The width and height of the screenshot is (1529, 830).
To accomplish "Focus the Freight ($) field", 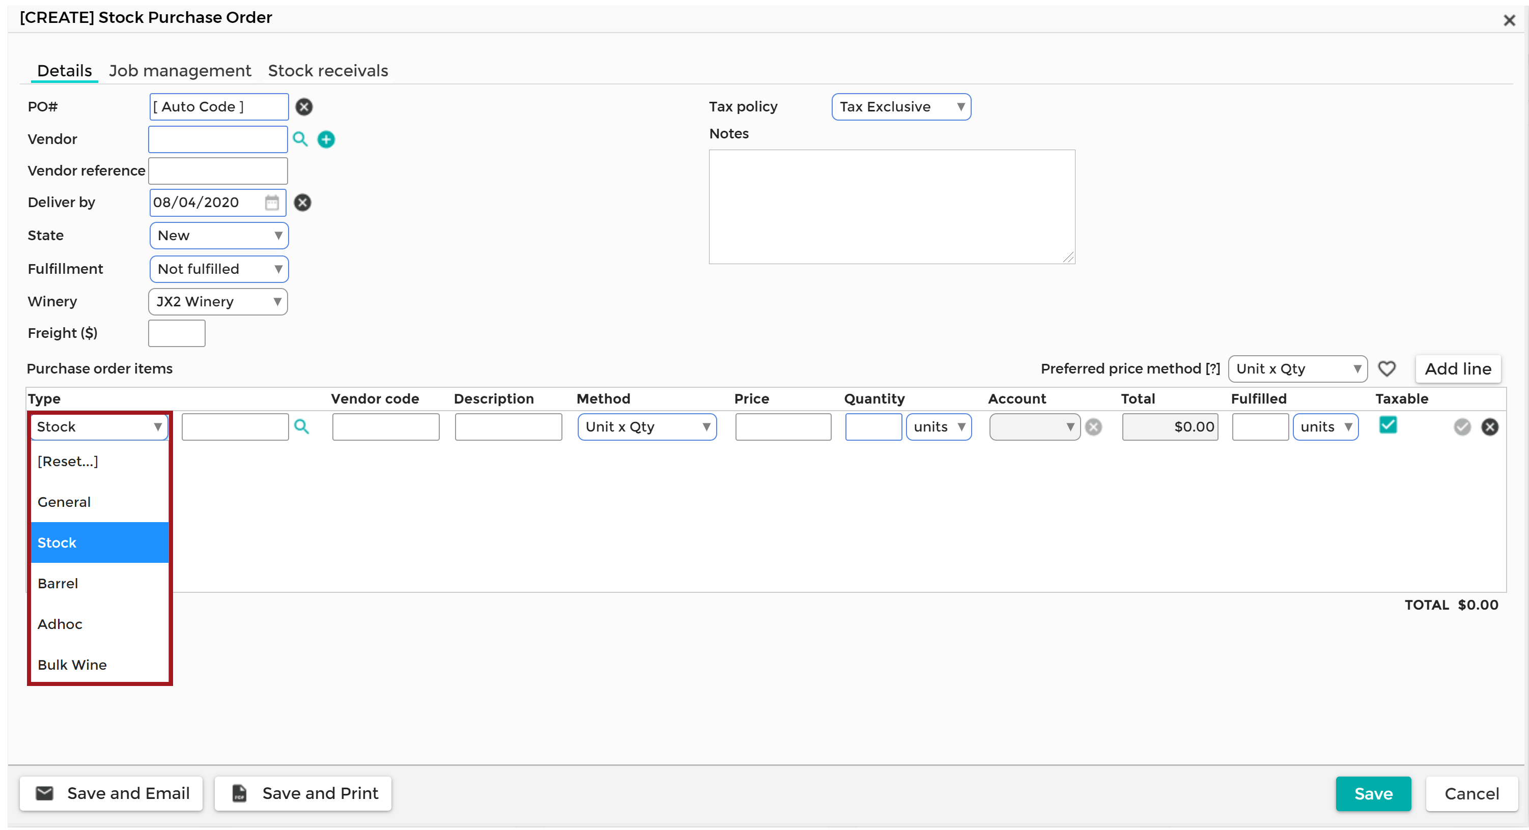I will click(x=177, y=333).
